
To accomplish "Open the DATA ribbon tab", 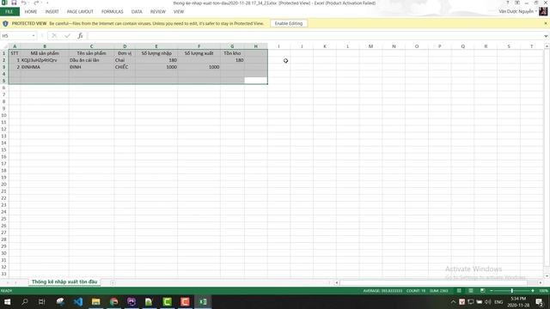I will (x=137, y=11).
